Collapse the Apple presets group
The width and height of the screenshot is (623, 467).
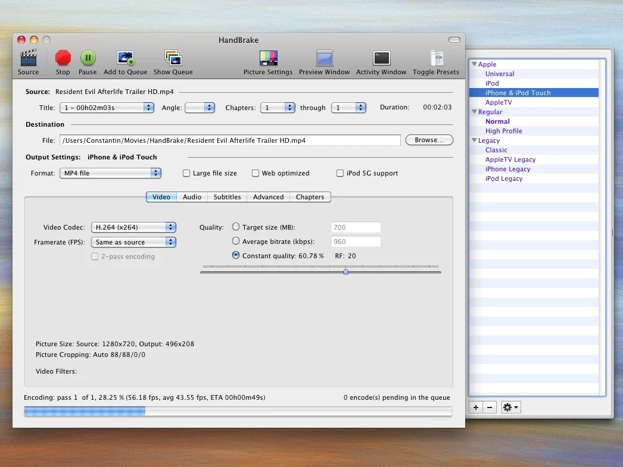pos(474,64)
